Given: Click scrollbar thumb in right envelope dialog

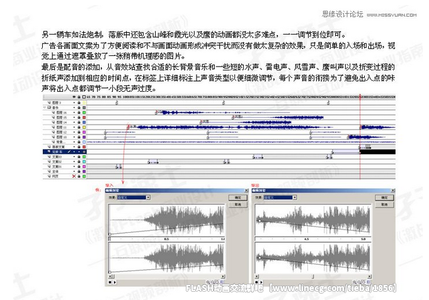Looking at the screenshot, I should point(312,277).
